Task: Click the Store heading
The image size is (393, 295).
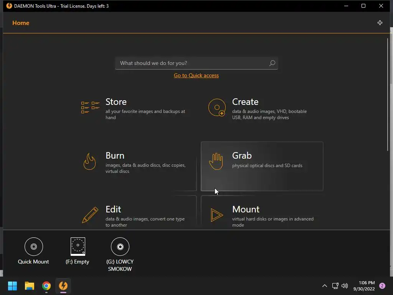Action: pyautogui.click(x=116, y=102)
